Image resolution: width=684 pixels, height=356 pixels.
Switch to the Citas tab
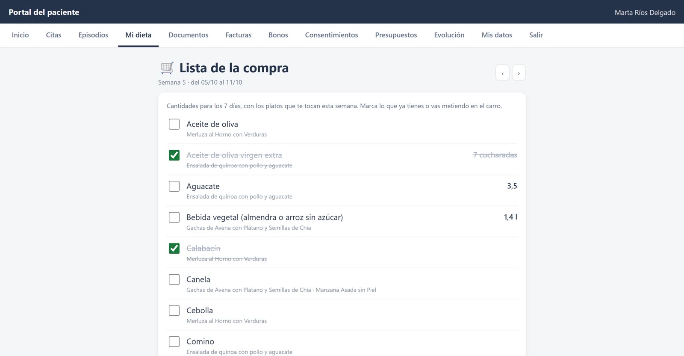point(53,35)
